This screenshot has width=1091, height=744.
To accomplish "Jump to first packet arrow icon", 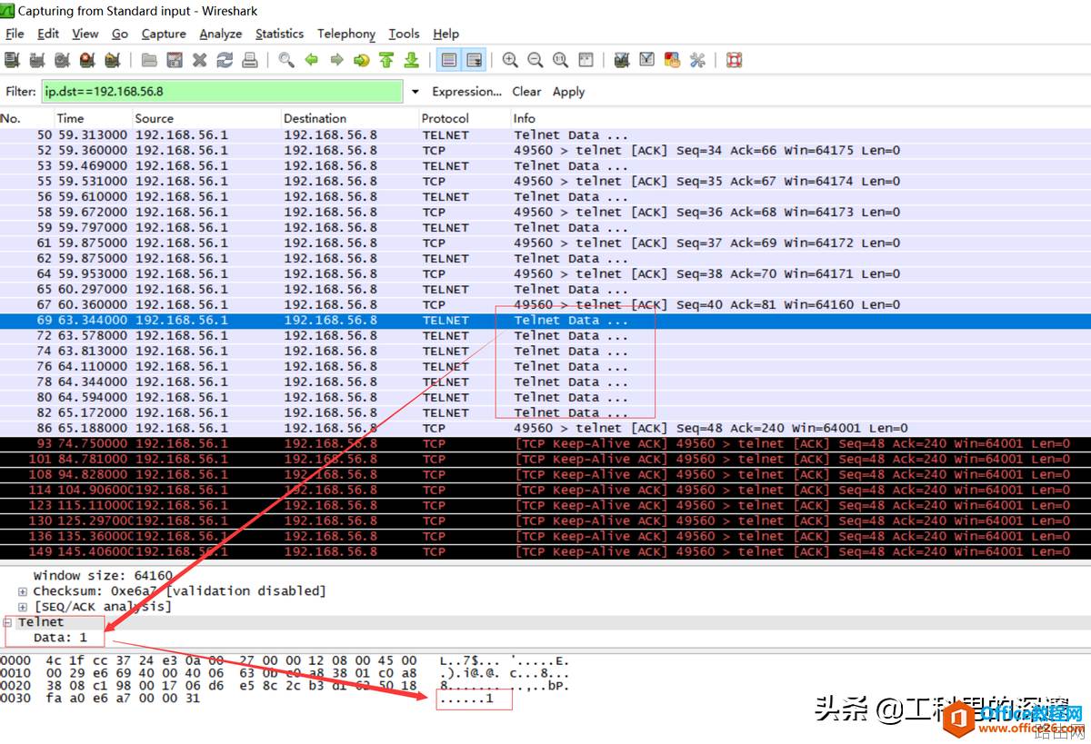I will tap(386, 60).
